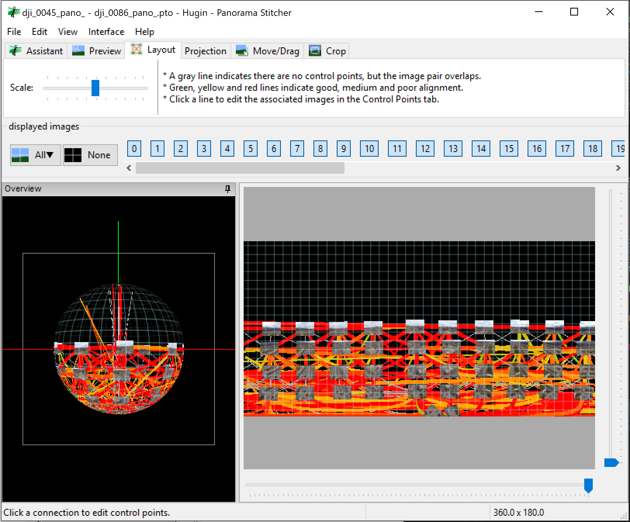The width and height of the screenshot is (630, 522).
Task: Open the Interface menu
Action: tap(106, 32)
